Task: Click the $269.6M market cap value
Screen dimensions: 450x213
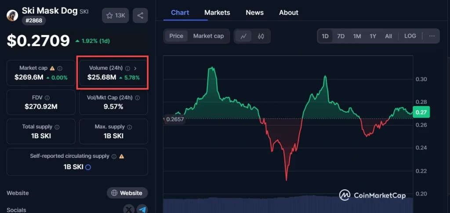Action: 29,77
